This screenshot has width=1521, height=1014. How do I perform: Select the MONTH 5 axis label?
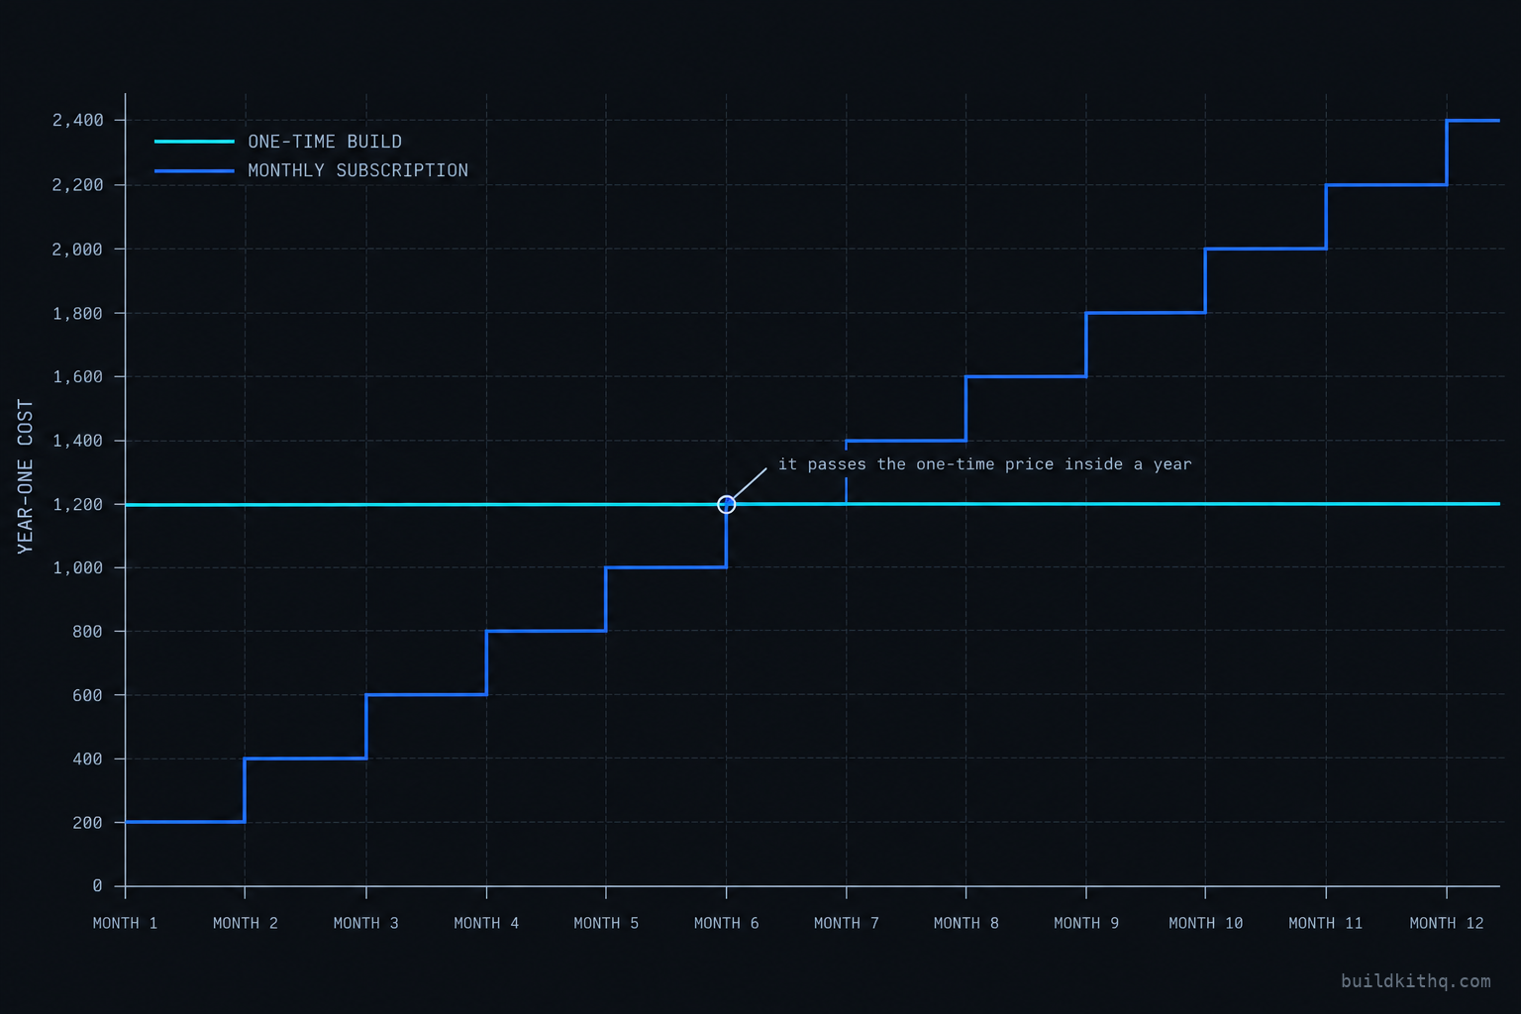[606, 923]
